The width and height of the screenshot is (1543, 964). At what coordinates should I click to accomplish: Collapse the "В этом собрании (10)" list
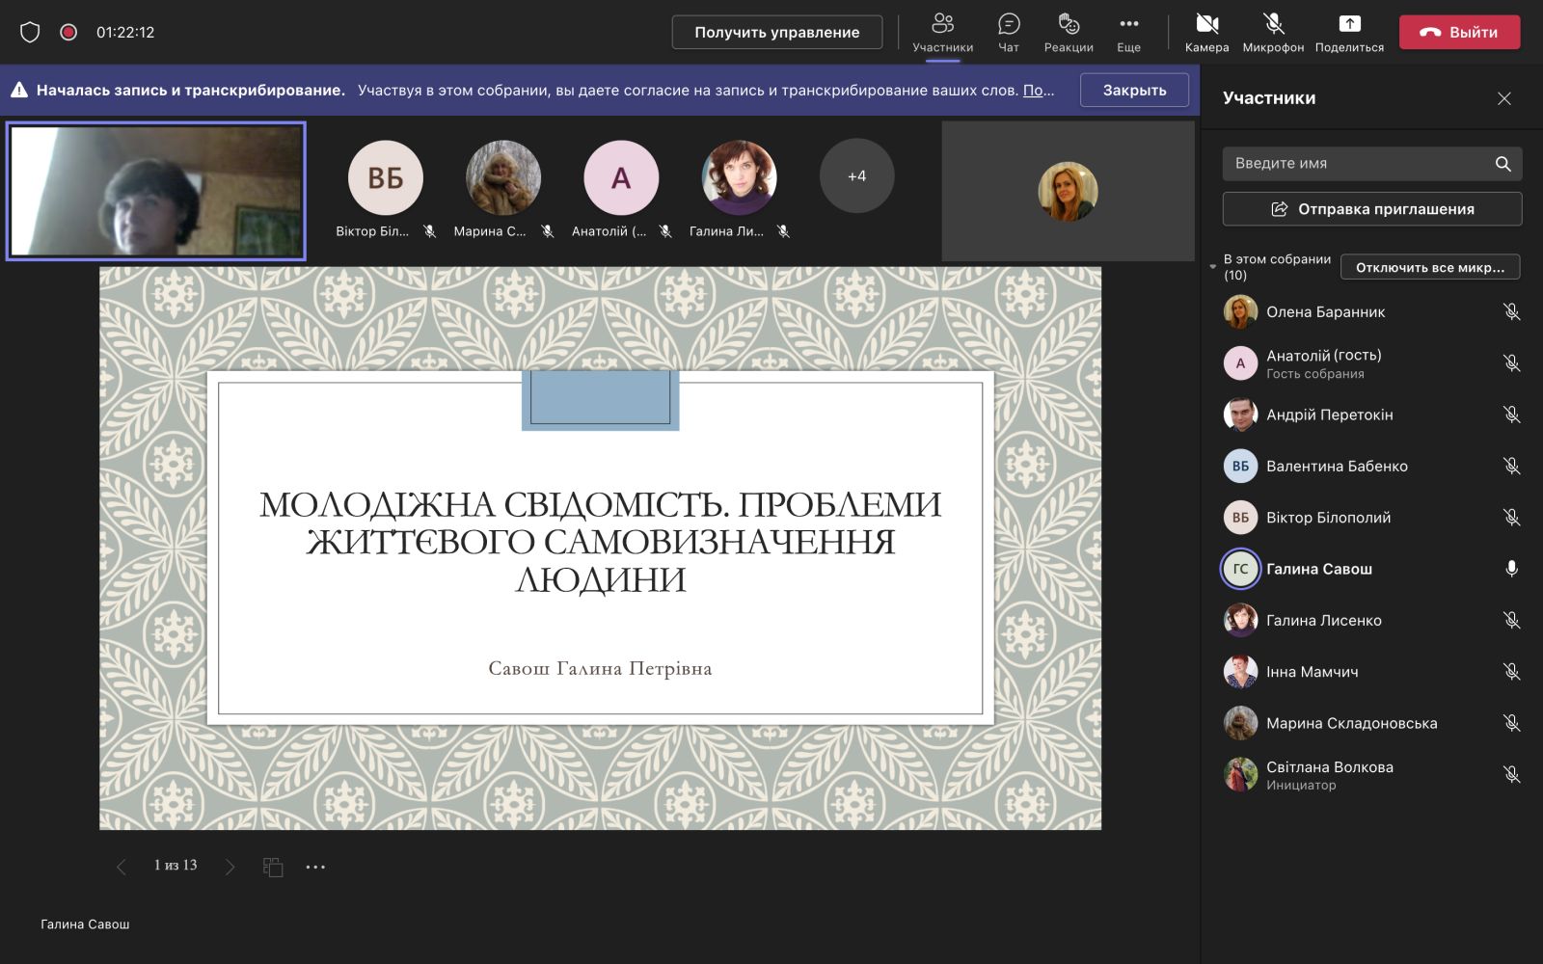tap(1213, 267)
